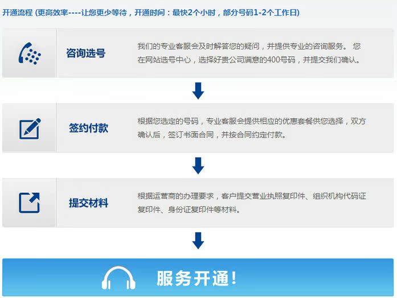Click the pencil edit icon beside 签约付款
The height and width of the screenshot is (298, 397).
tap(30, 129)
